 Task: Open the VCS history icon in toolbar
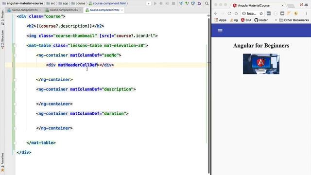[193, 3]
